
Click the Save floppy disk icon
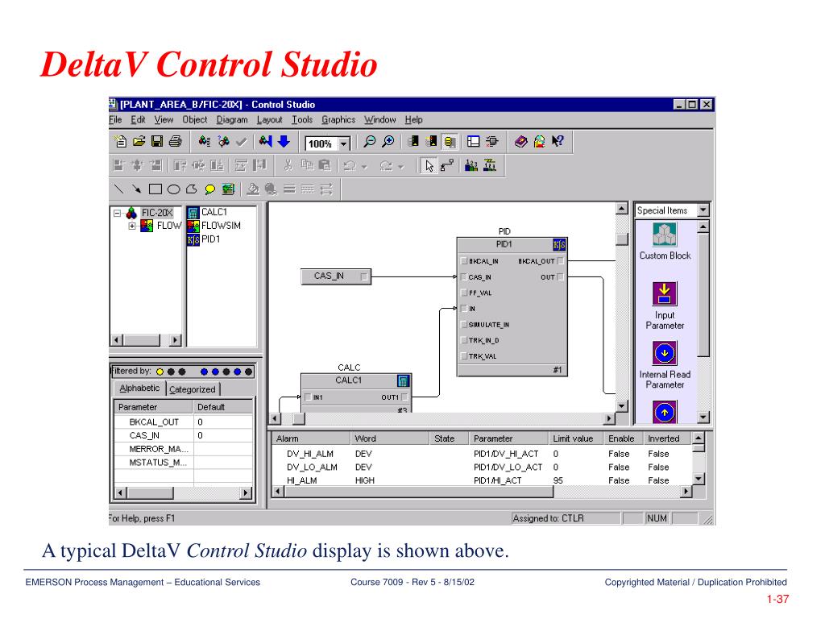pyautogui.click(x=157, y=141)
